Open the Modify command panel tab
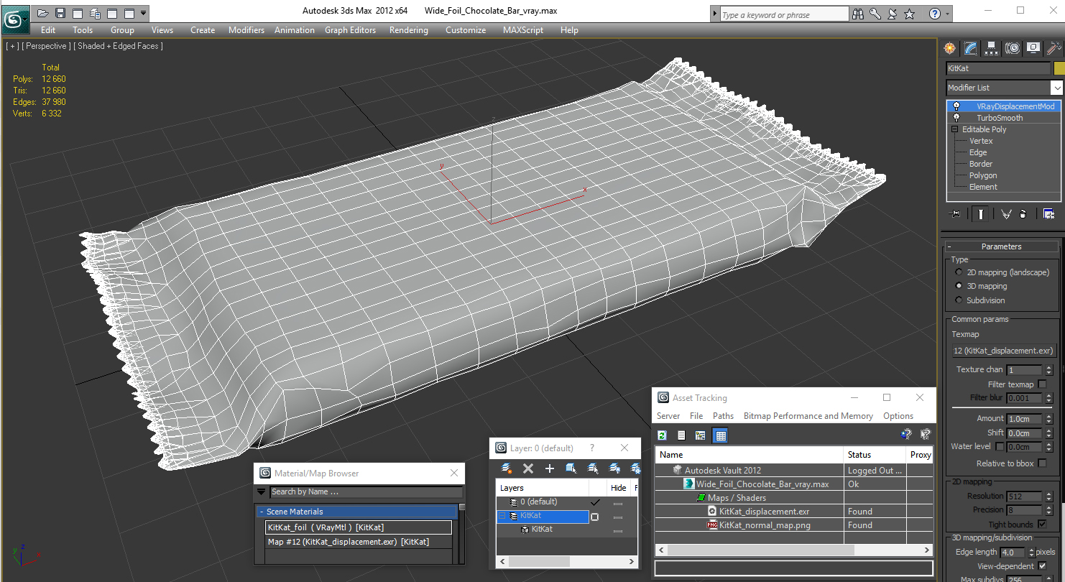 tap(971, 48)
